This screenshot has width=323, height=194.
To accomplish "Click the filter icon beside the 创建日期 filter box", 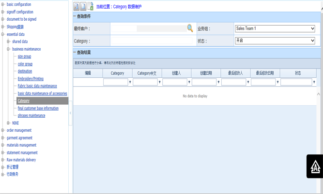I will 218,83.
